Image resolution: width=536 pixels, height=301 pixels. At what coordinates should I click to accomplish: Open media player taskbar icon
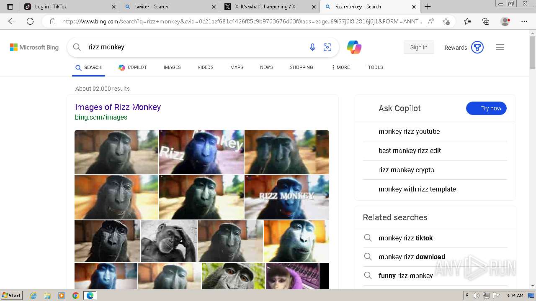[x=62, y=296]
